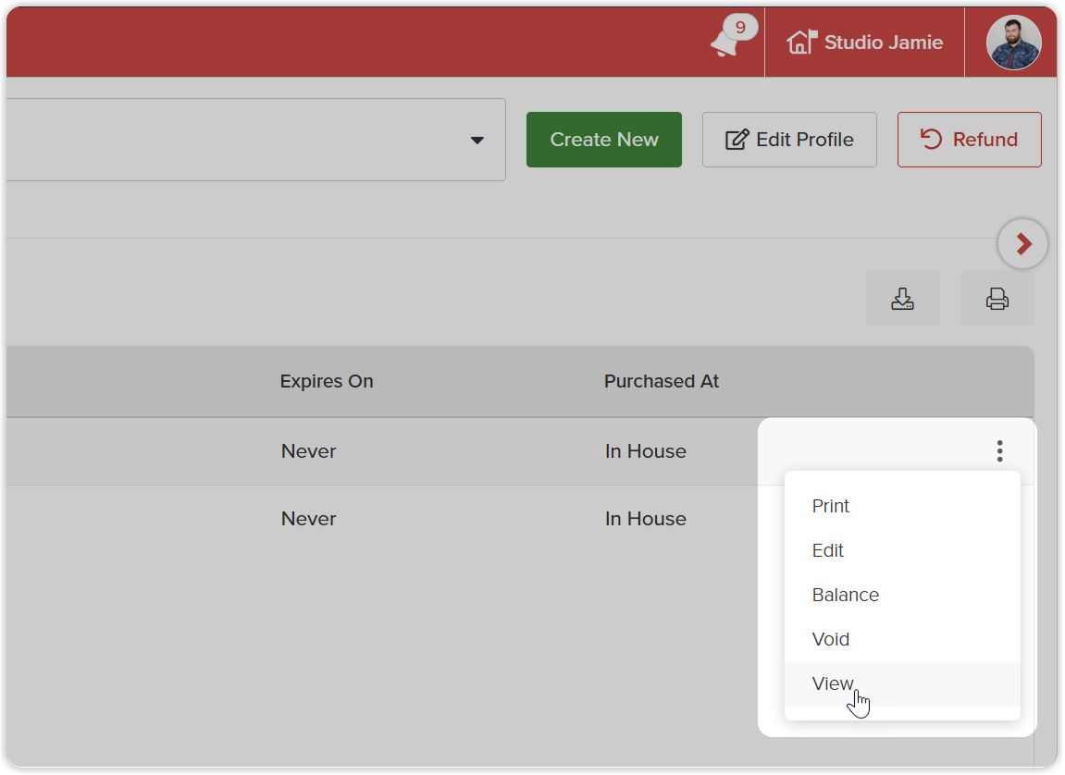Click the Studio Jamie home icon
The image size is (1065, 775).
click(x=801, y=42)
